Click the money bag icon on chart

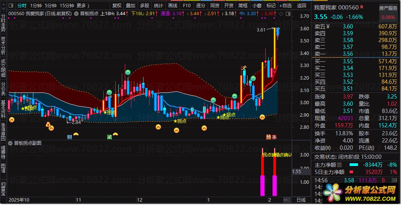(48, 125)
